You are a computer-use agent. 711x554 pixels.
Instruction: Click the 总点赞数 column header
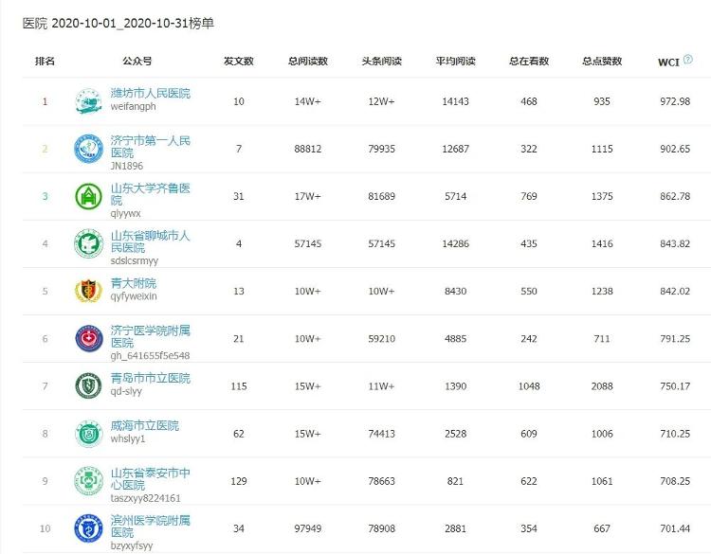[x=602, y=62]
